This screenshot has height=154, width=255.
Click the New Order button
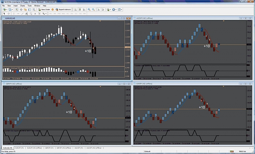(44, 10)
